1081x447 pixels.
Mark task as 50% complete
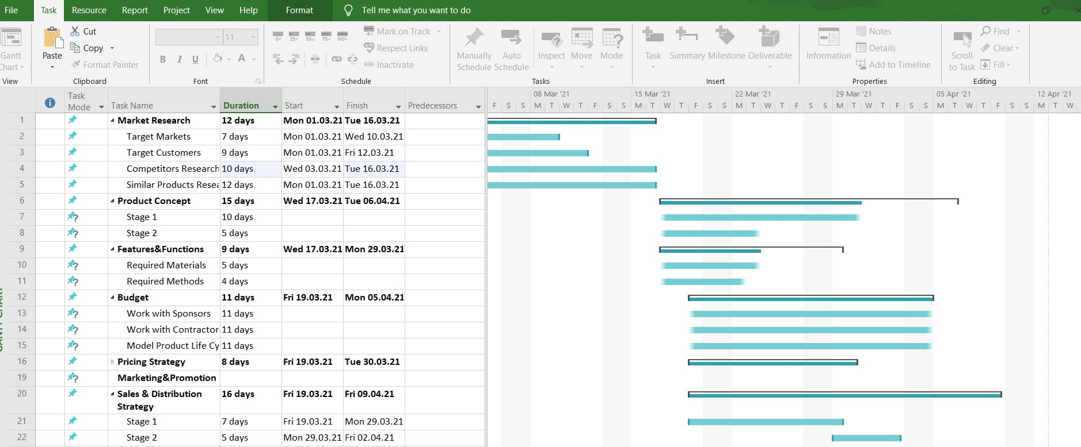tap(310, 36)
